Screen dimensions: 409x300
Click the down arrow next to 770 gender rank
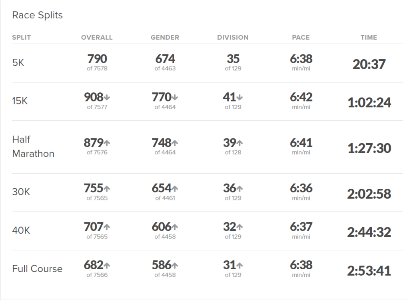pos(175,98)
